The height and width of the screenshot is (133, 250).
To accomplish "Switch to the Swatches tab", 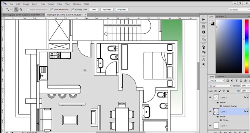I will (x=220, y=17).
